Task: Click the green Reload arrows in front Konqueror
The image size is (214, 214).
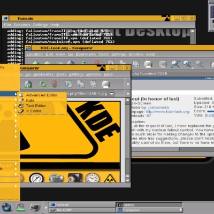Action: tap(43, 84)
